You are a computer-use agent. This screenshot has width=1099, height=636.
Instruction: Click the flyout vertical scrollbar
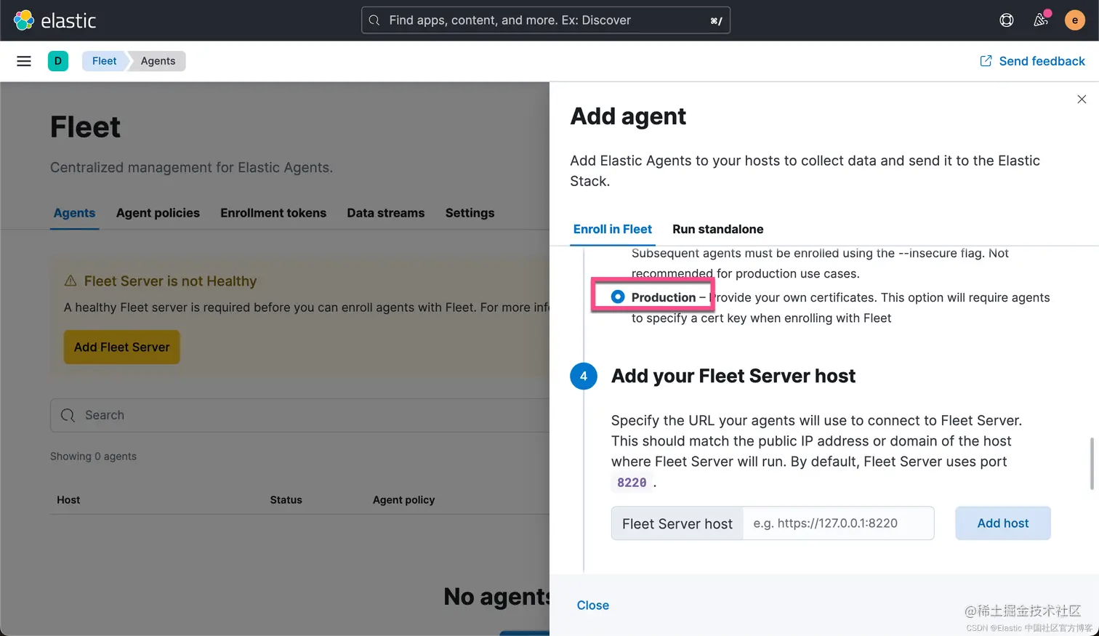point(1091,464)
